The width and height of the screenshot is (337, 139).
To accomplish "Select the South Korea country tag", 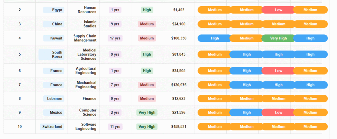I will coord(52,55).
